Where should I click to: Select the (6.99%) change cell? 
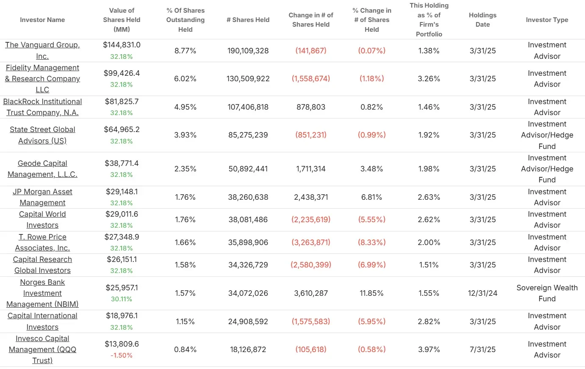(372, 265)
